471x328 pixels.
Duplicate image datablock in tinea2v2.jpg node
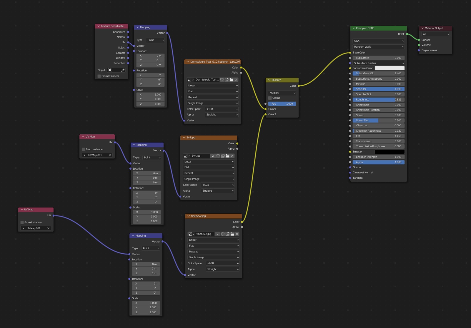pos(227,234)
